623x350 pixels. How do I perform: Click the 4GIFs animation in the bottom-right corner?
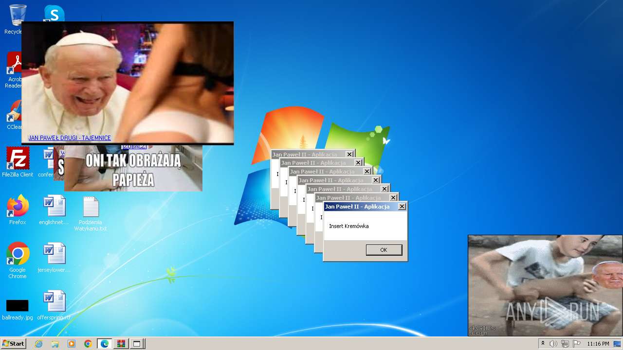pyautogui.click(x=545, y=286)
